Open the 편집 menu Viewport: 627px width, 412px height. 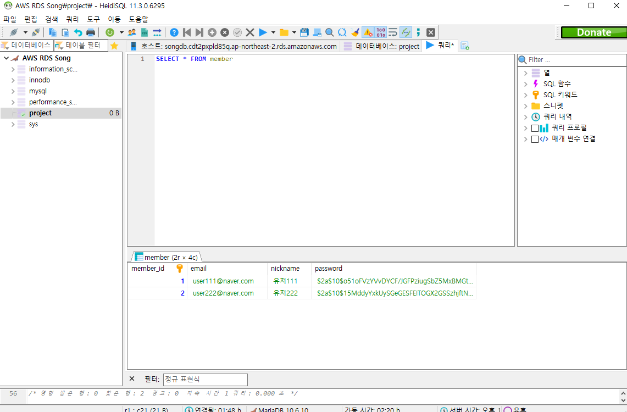31,19
